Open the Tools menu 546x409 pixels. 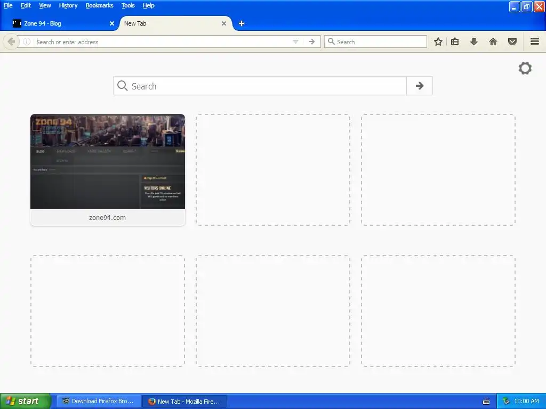[x=128, y=5]
